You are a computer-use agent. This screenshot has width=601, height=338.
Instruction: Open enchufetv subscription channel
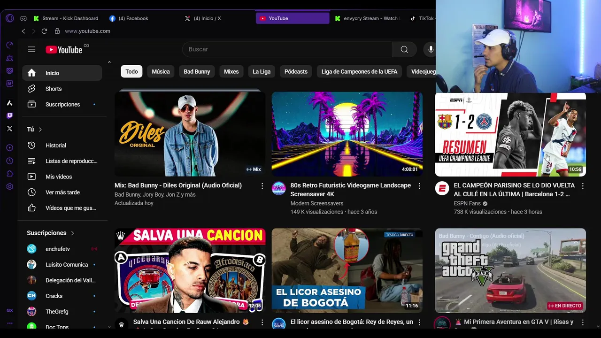[62, 249]
